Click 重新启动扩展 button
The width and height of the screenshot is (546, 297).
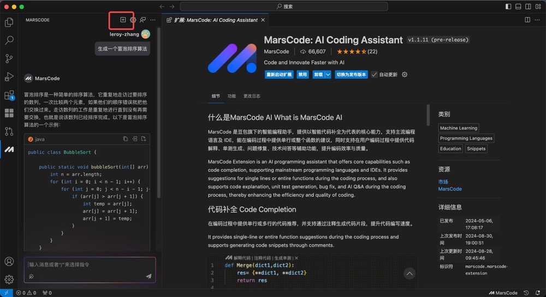279,74
